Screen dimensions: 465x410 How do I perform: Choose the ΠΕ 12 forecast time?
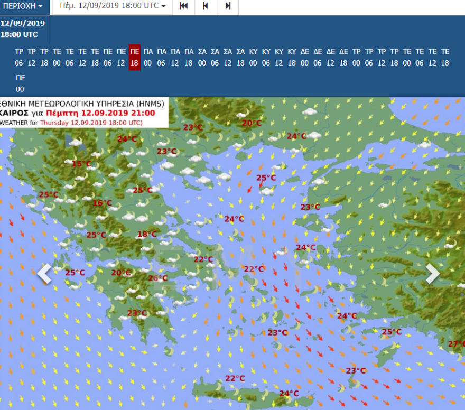(x=121, y=57)
